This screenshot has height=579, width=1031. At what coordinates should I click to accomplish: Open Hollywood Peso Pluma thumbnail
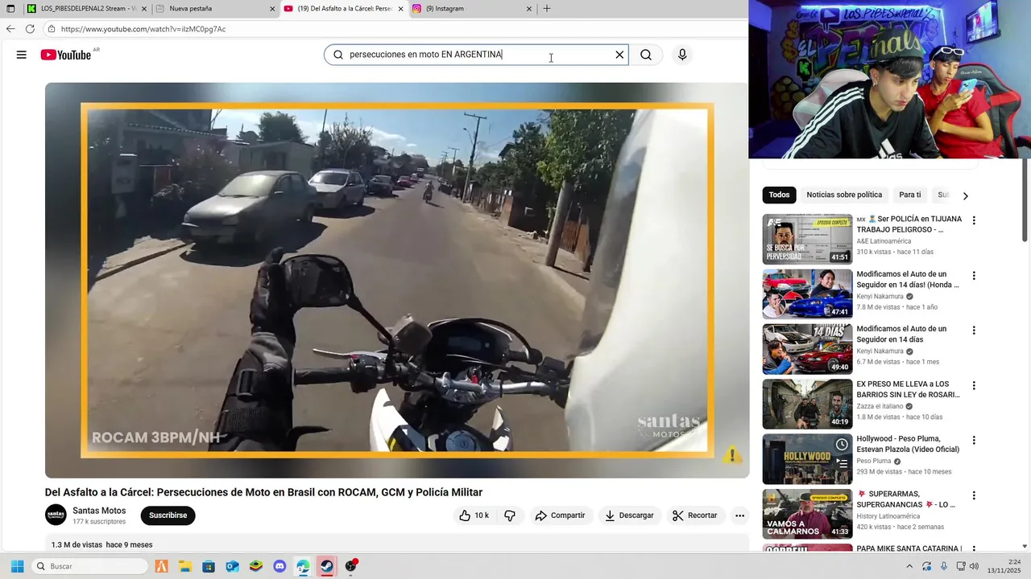pos(807,459)
